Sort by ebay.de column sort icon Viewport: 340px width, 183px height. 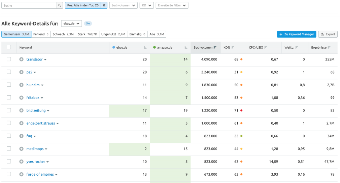(145, 48)
